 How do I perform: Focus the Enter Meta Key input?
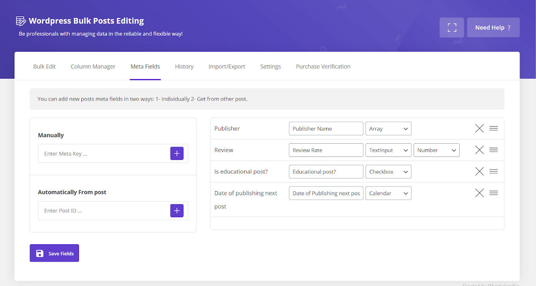pyautogui.click(x=104, y=153)
